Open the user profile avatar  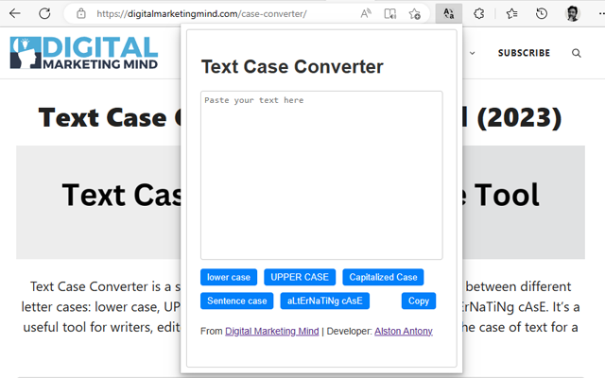(x=572, y=14)
